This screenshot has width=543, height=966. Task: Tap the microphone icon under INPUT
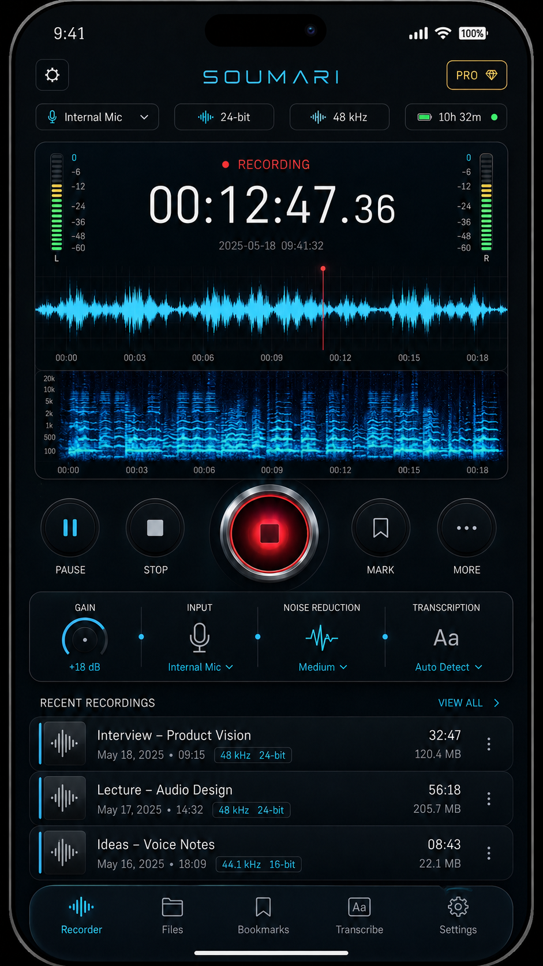pyautogui.click(x=200, y=638)
